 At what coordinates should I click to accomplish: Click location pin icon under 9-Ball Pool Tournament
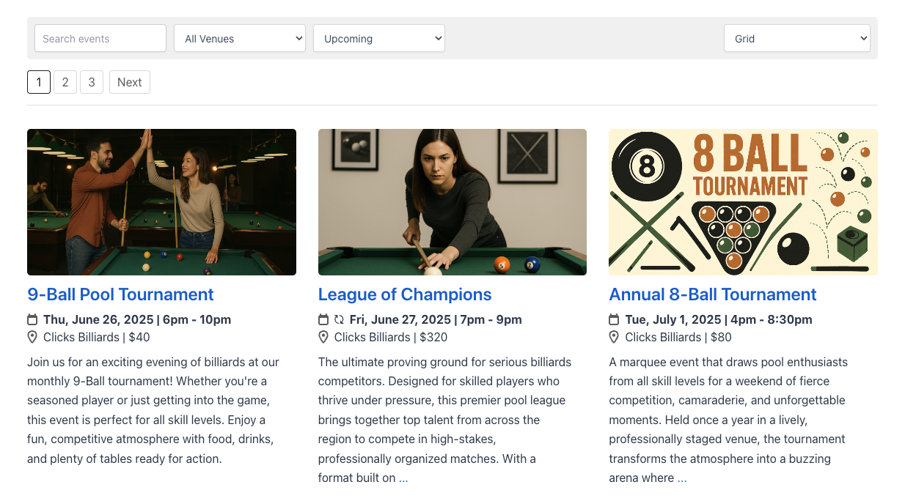pos(32,337)
